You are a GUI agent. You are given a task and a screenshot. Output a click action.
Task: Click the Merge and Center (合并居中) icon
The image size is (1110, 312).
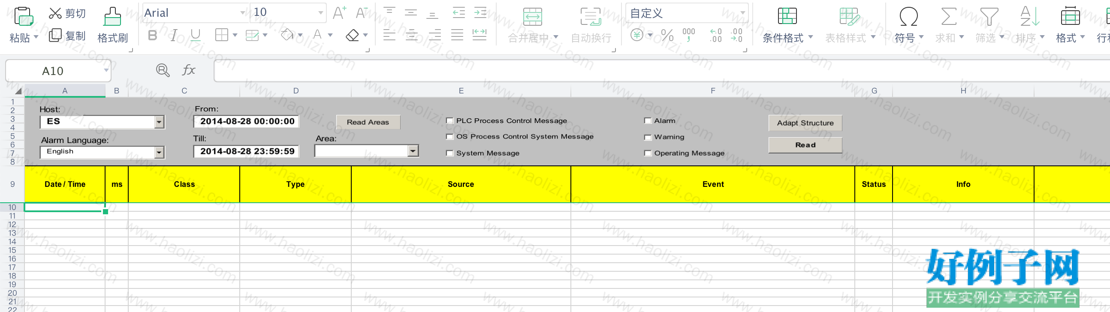tap(533, 17)
